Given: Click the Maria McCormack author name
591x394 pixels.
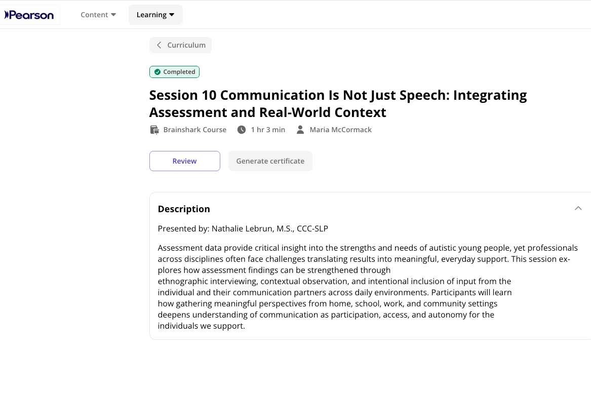Looking at the screenshot, I should click(341, 130).
